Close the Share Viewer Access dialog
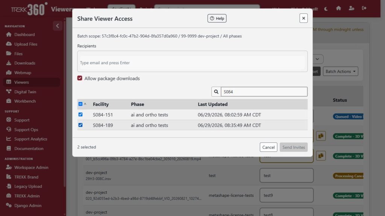The image size is (385, 216). [303, 18]
